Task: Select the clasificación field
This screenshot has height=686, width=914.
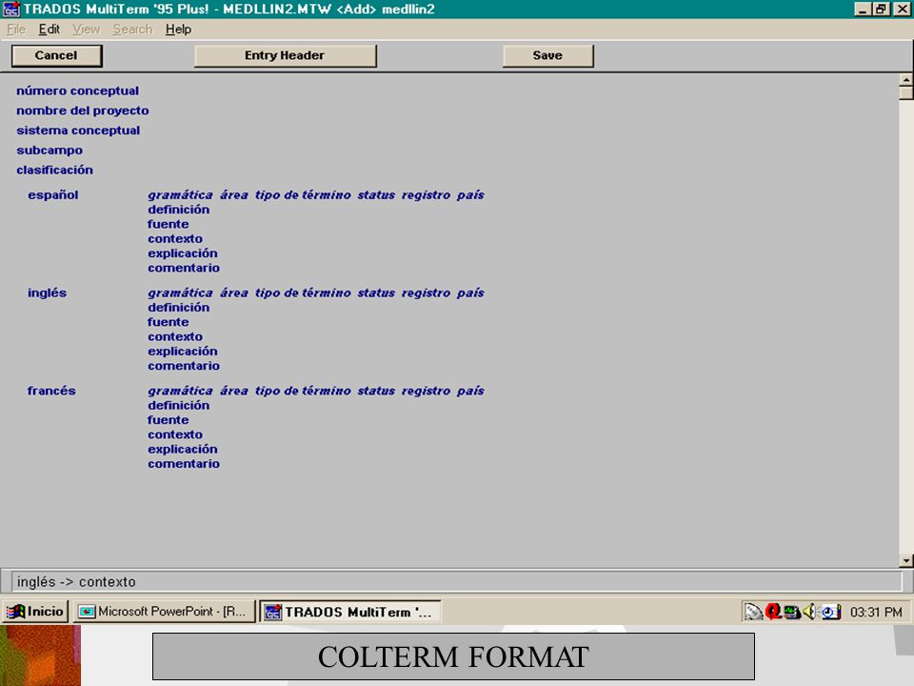Action: coord(55,171)
